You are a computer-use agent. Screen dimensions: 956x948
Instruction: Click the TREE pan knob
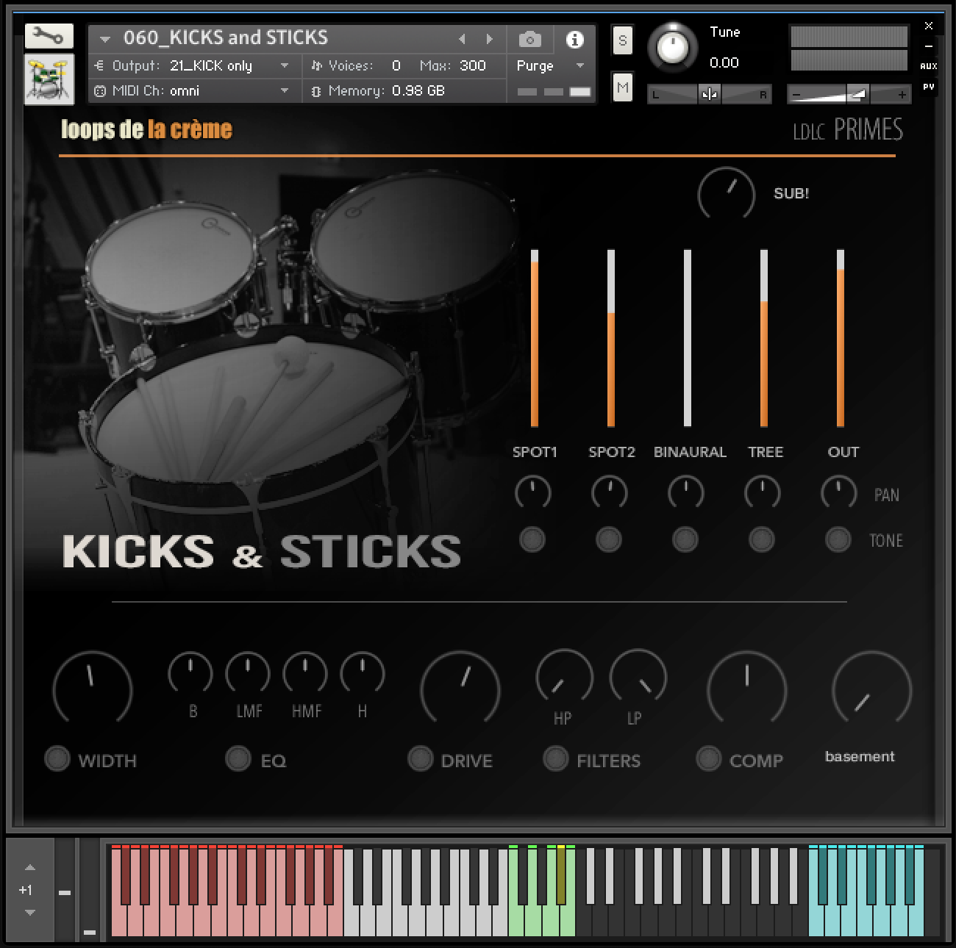point(763,492)
